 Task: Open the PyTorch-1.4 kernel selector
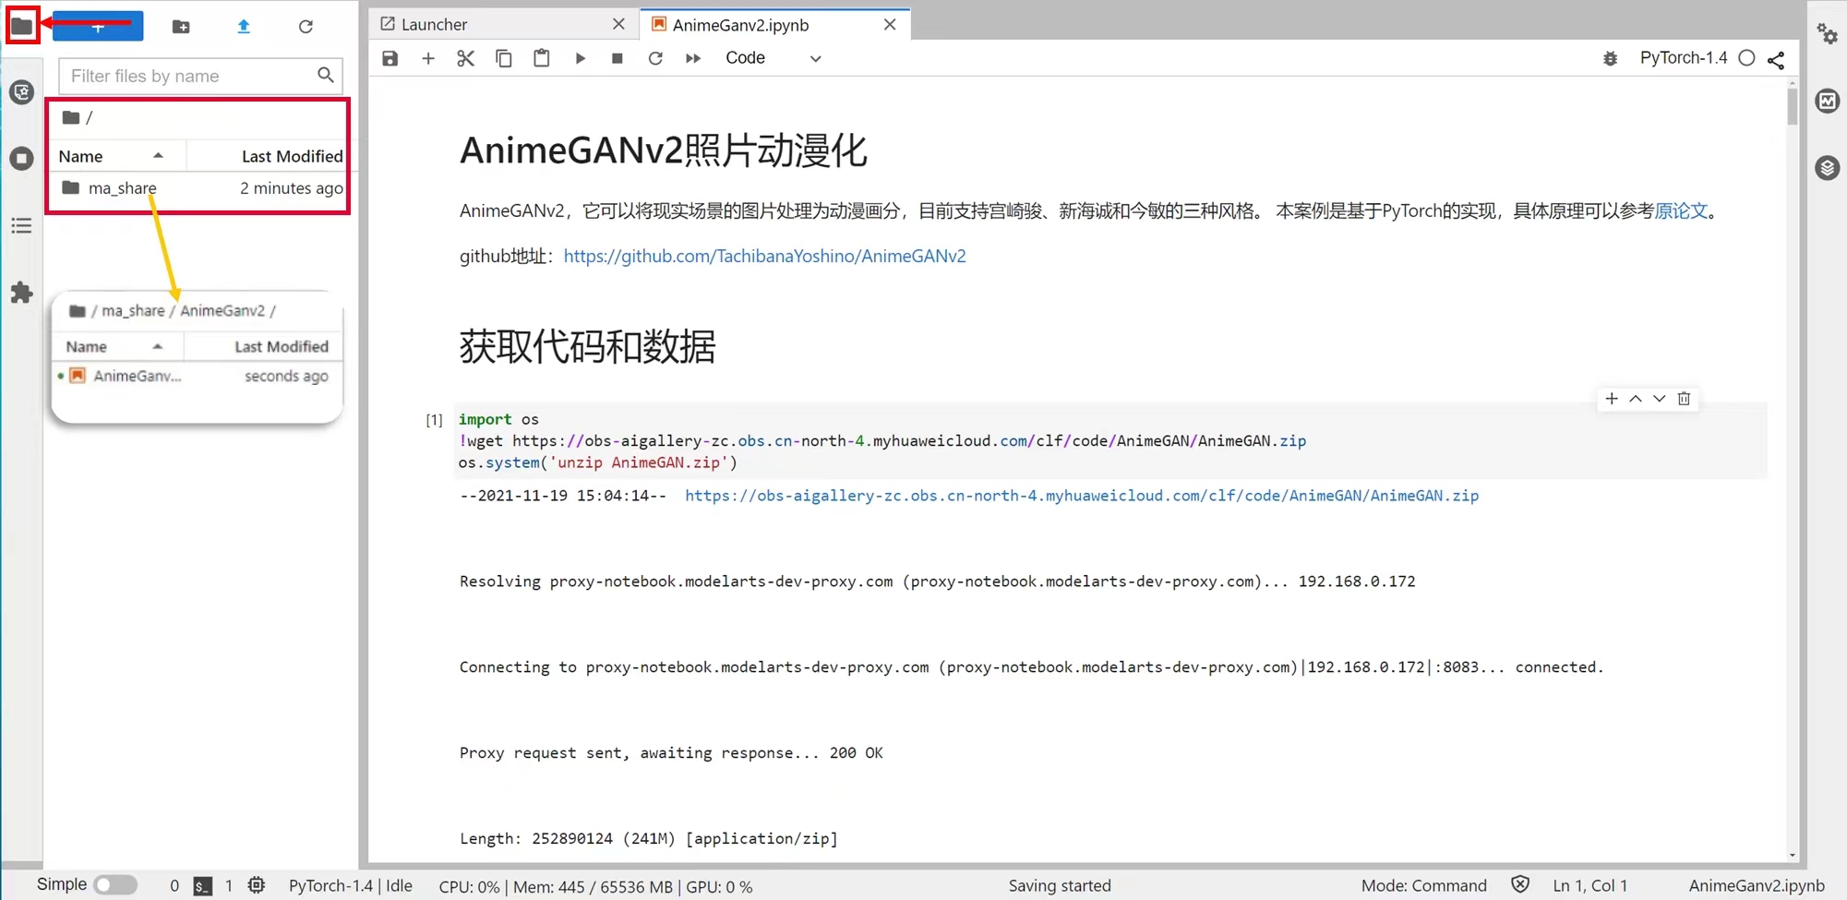(1683, 57)
